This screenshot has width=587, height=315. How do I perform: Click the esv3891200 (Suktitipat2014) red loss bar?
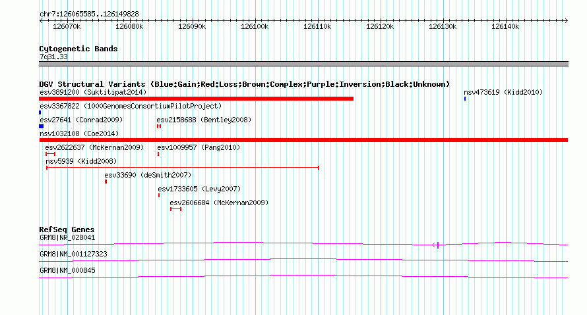click(x=196, y=99)
